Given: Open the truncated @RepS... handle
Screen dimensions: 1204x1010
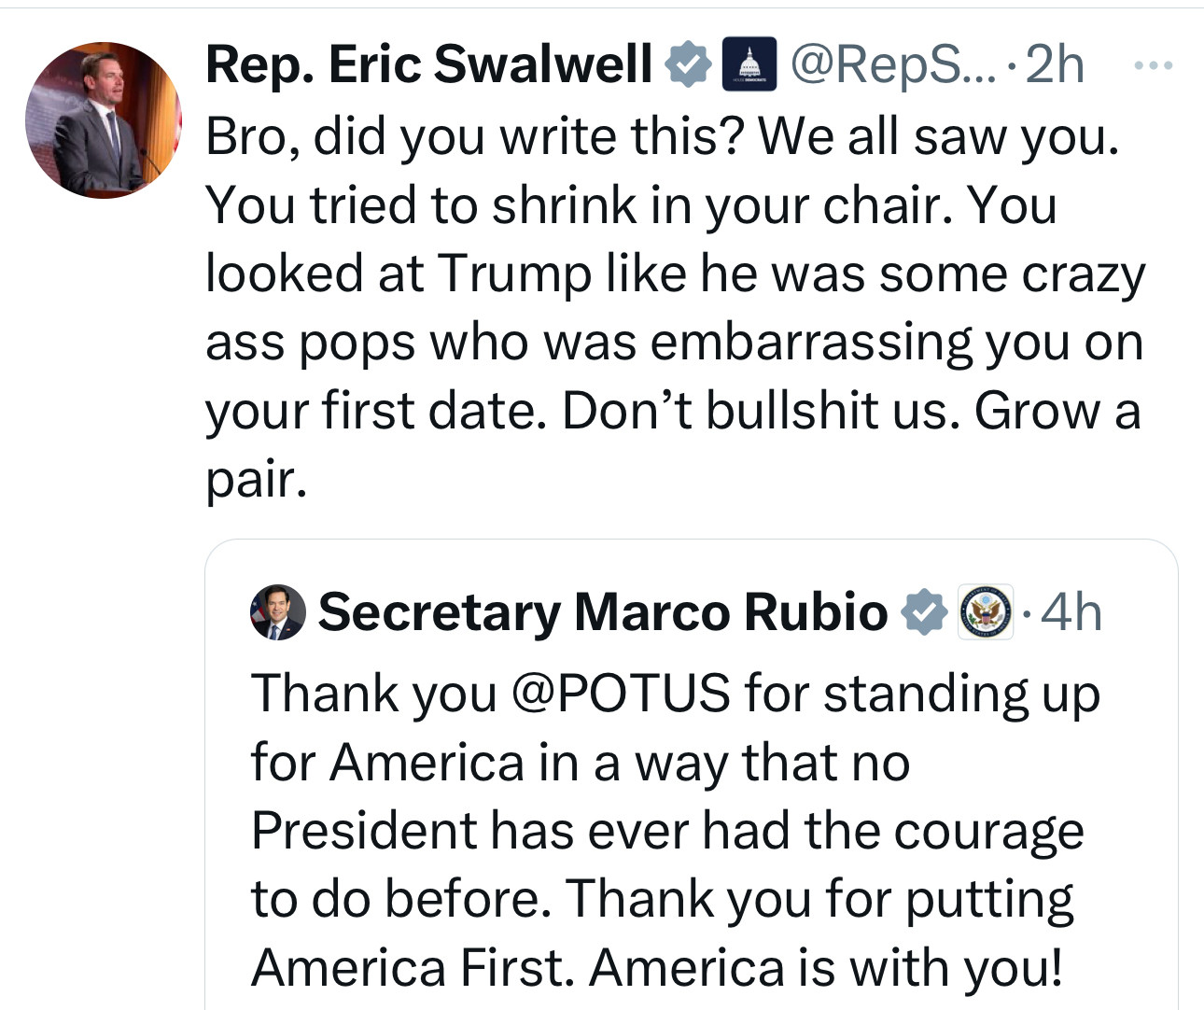Looking at the screenshot, I should pyautogui.click(x=891, y=64).
